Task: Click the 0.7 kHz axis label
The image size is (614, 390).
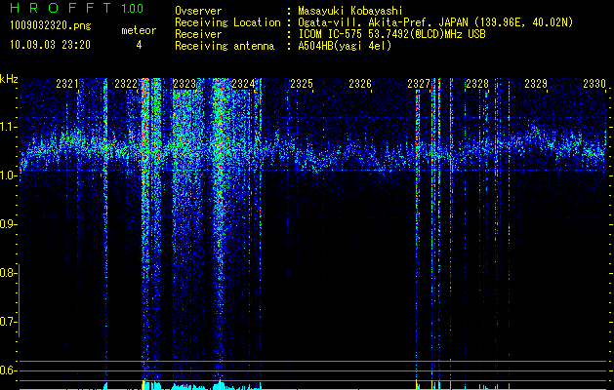Action: tap(8, 322)
